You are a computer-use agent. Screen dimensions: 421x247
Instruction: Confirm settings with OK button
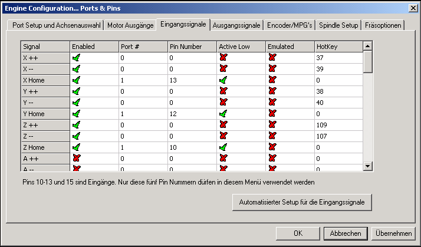298,233
